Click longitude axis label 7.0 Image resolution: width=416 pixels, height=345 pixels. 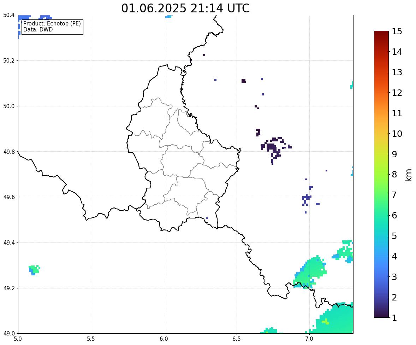(x=309, y=339)
